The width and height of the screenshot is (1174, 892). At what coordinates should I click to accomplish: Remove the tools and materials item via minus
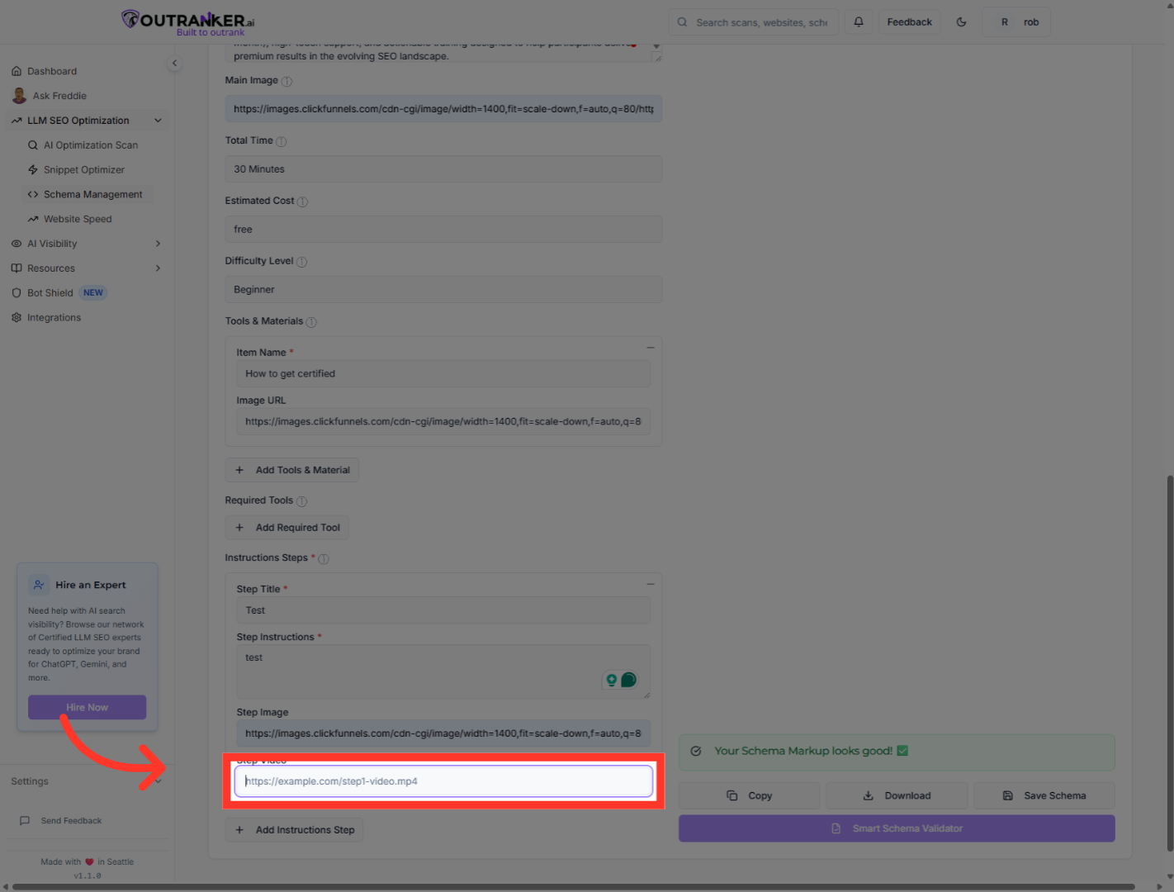pos(651,348)
